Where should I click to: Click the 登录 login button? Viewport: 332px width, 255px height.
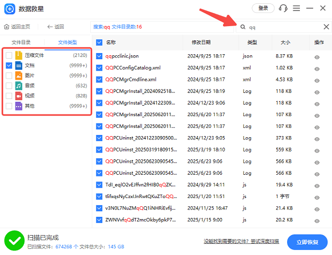(263, 8)
